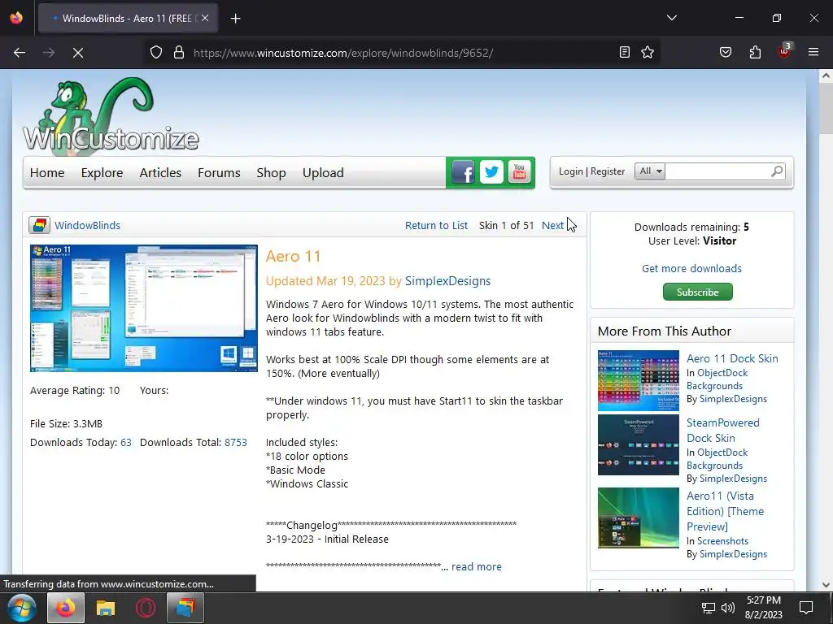Go to Next skin
This screenshot has height=624, width=833.
pyautogui.click(x=552, y=225)
